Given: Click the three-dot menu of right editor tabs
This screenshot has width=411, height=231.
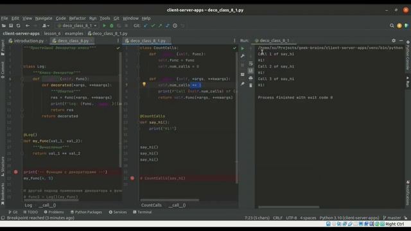Looking at the screenshot, I should tap(234, 40).
